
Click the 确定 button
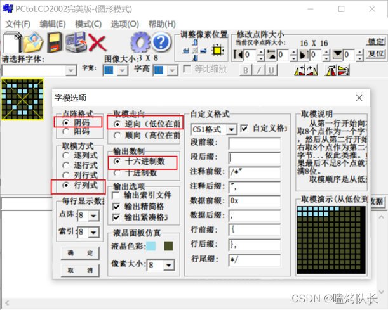(80, 253)
